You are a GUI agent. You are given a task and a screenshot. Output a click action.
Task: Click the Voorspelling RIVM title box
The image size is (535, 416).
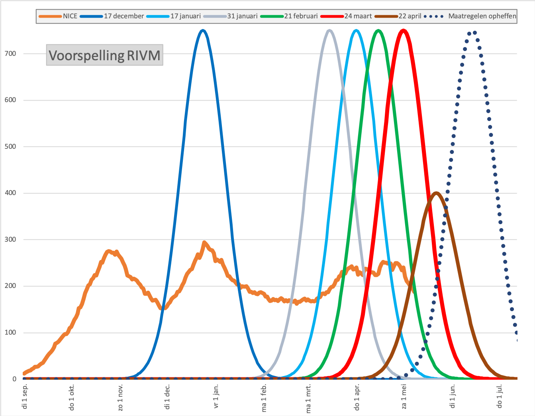coord(104,55)
